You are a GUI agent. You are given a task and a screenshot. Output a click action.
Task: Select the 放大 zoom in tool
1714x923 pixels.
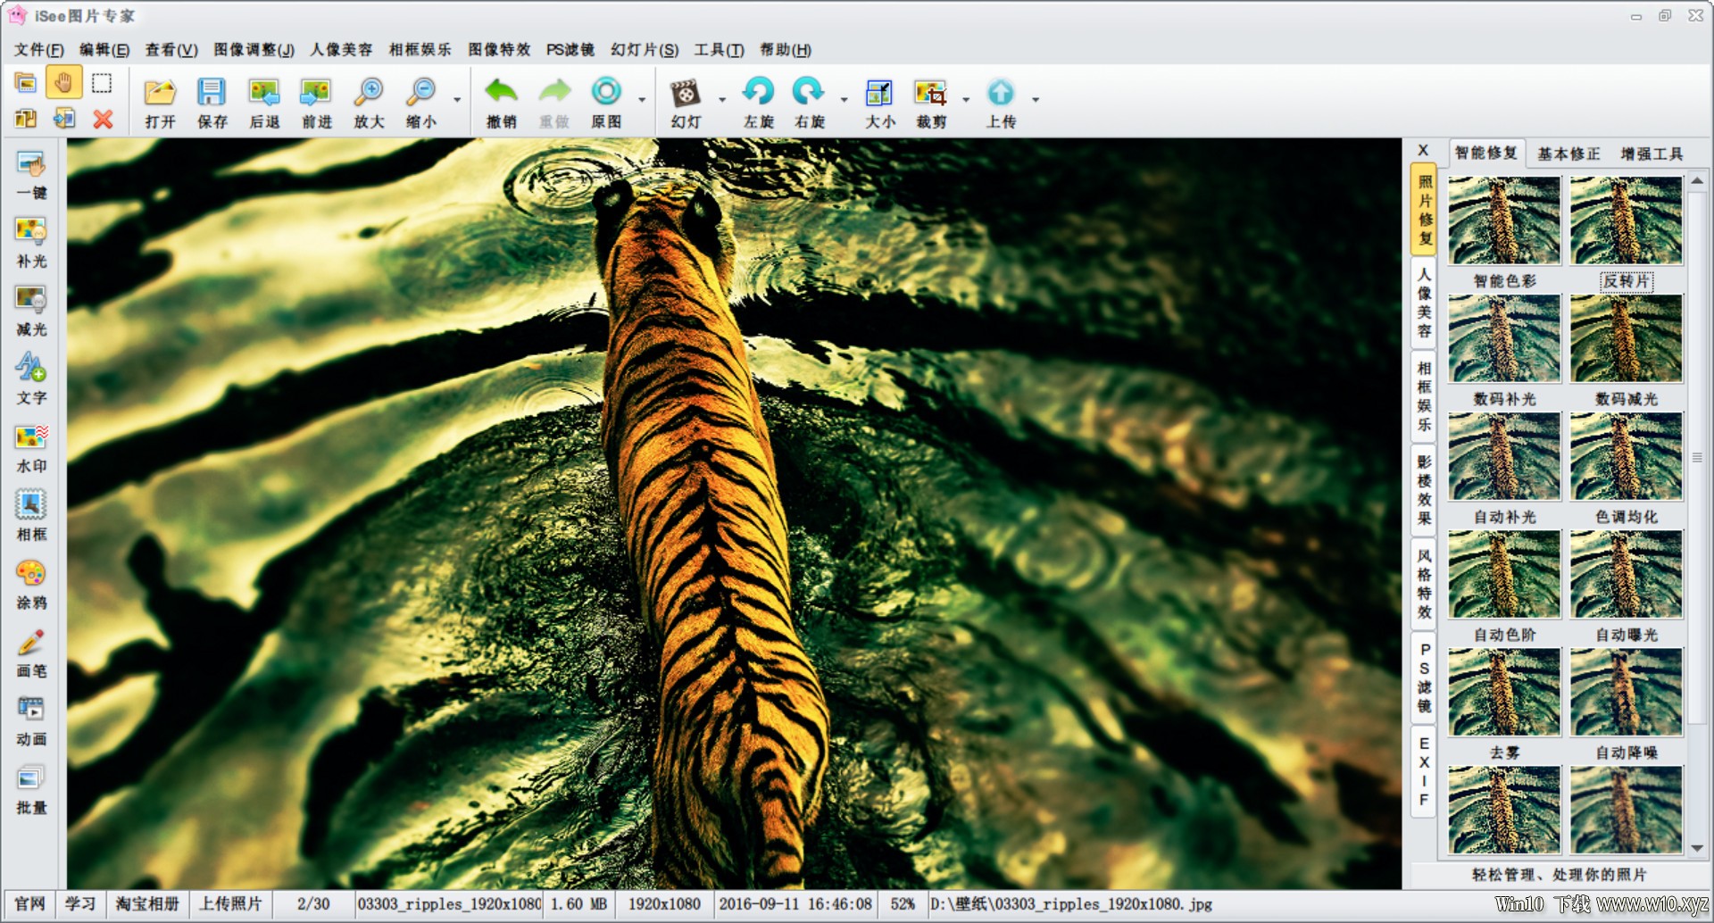(369, 93)
